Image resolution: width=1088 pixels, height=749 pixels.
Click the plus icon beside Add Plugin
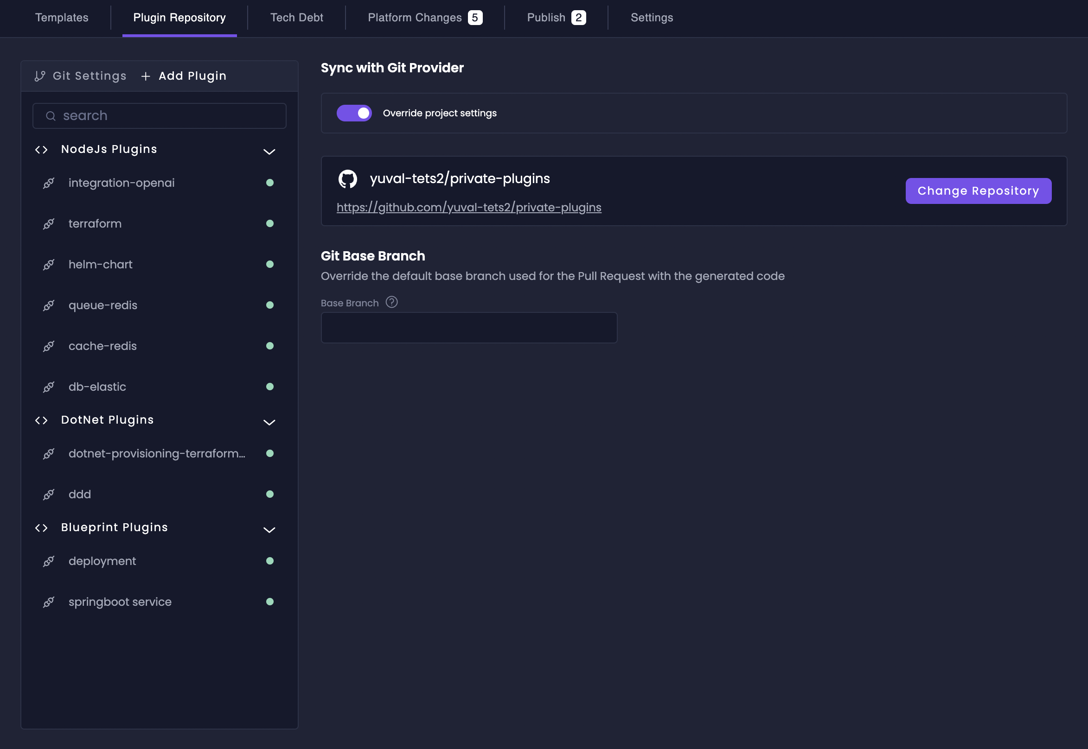pyautogui.click(x=146, y=76)
